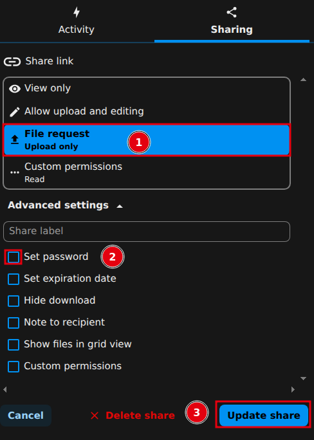
Task: Click the scroll-down arrow at the panel's lower right
Action: (x=303, y=378)
